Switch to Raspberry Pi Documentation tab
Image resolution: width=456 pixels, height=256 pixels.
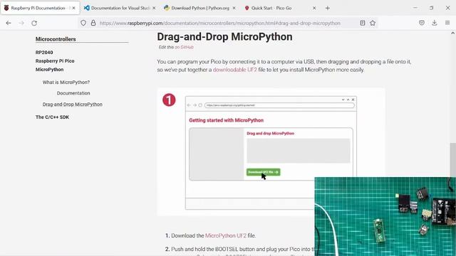click(40, 8)
